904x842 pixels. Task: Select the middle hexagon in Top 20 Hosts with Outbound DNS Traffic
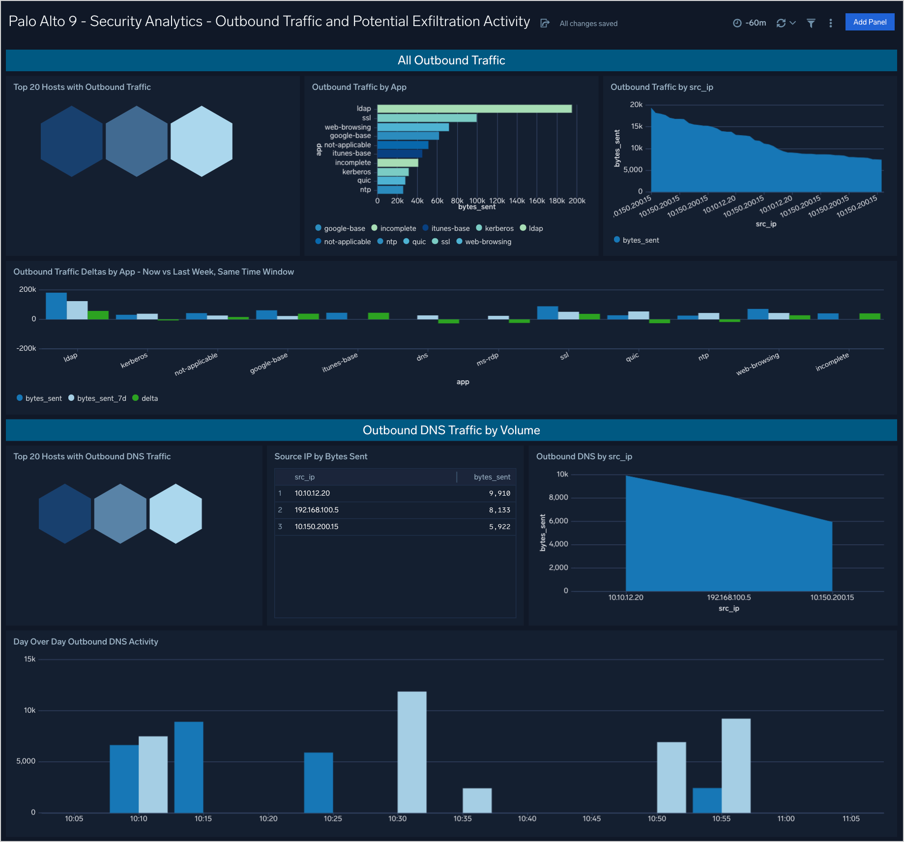pos(120,513)
